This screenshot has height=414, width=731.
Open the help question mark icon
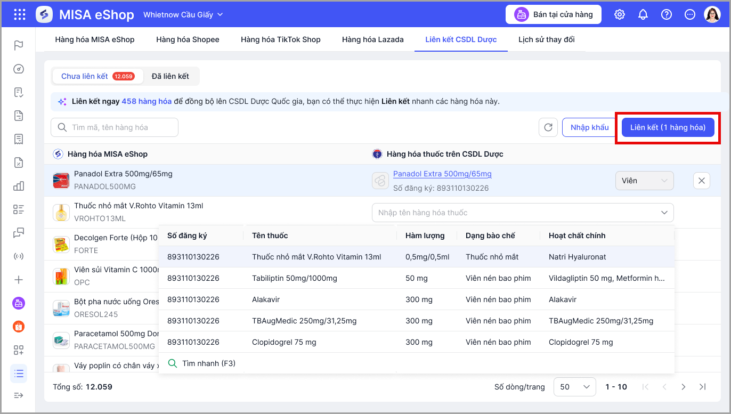tap(667, 14)
